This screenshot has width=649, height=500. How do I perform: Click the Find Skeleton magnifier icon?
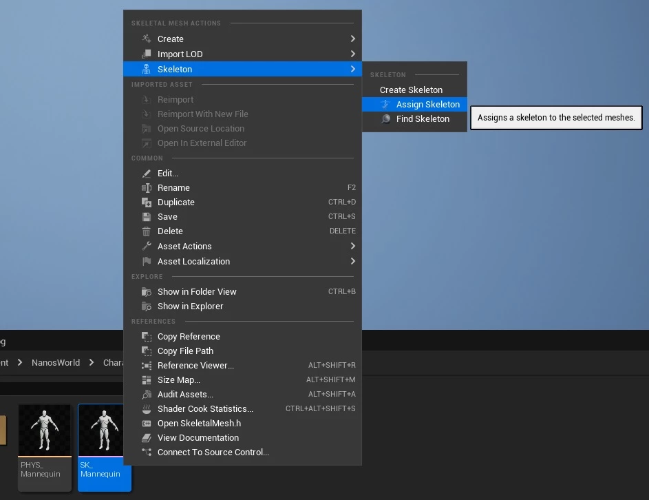385,119
